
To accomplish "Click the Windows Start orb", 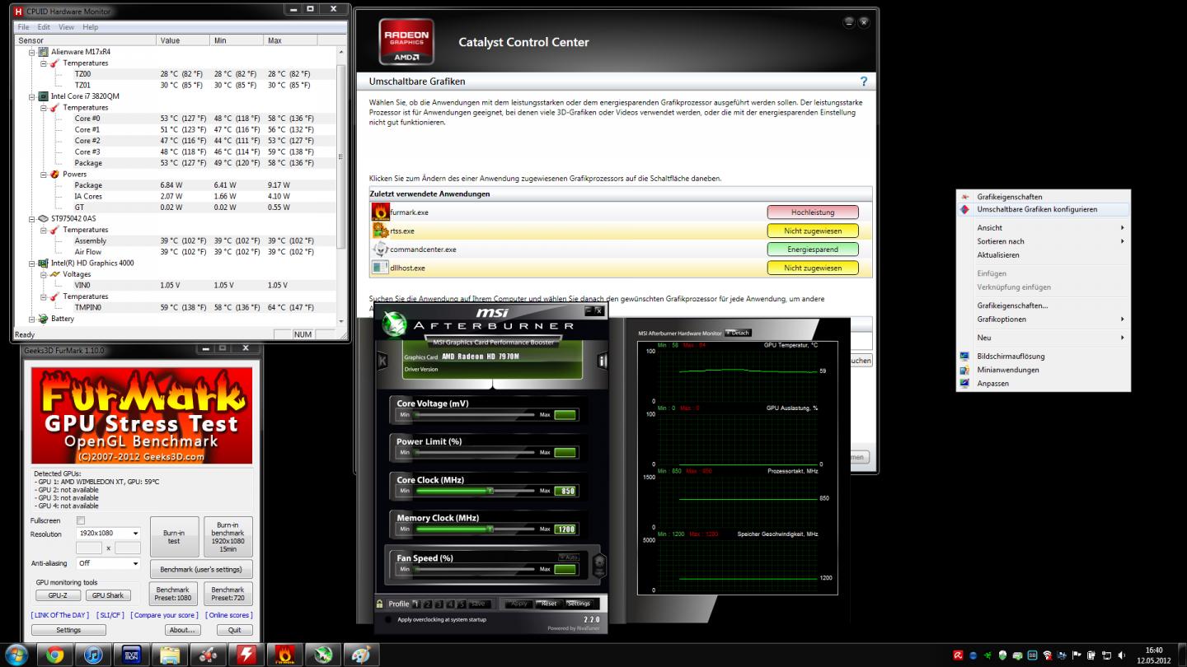I will (x=16, y=655).
